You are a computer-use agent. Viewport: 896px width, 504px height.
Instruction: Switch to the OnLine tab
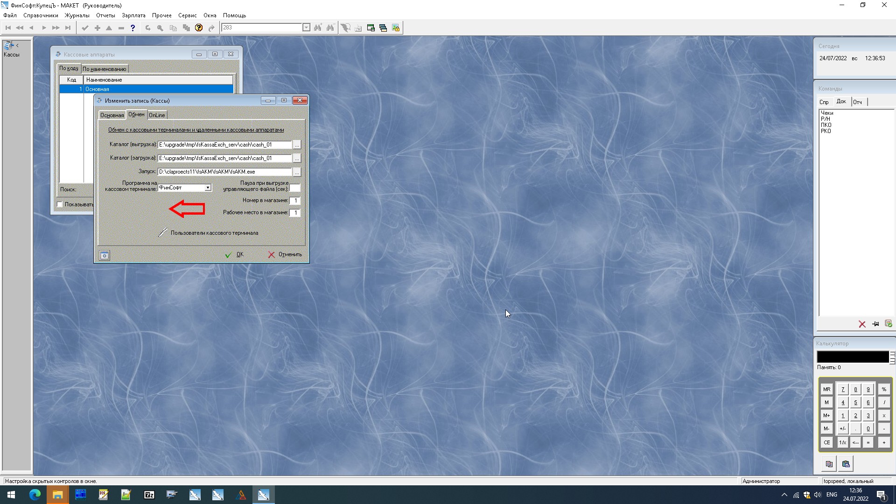(157, 115)
